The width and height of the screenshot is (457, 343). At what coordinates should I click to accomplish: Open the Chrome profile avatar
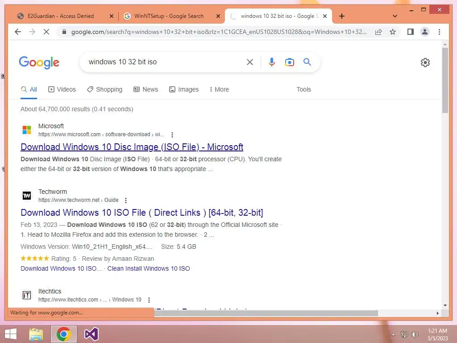pyautogui.click(x=425, y=32)
